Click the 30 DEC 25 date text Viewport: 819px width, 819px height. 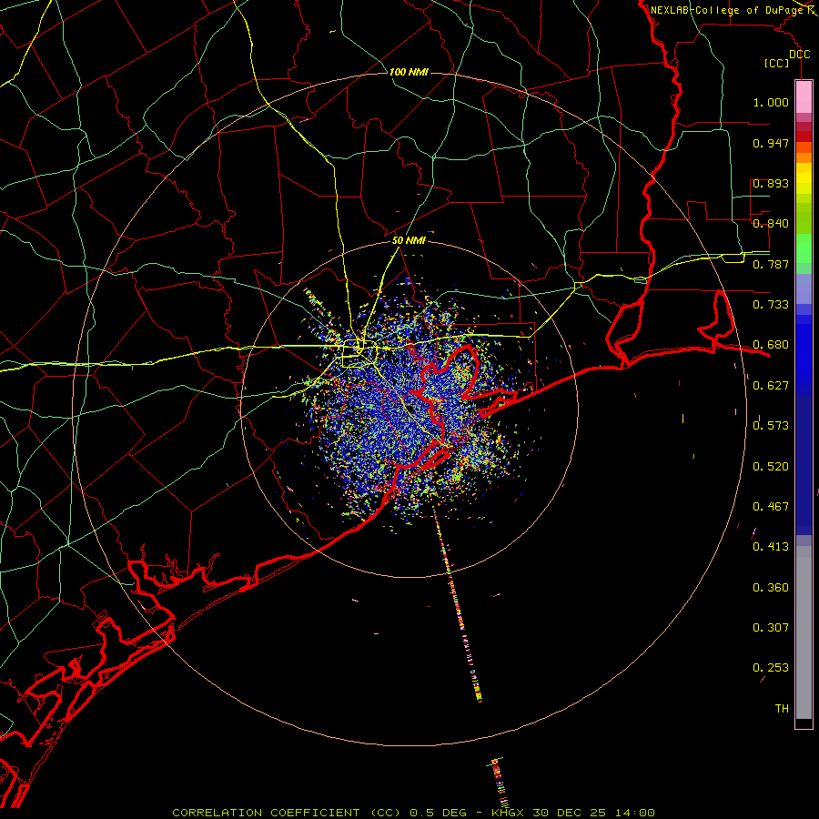[569, 813]
